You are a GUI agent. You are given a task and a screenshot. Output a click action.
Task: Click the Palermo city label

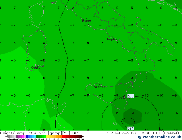[x=99, y=87]
